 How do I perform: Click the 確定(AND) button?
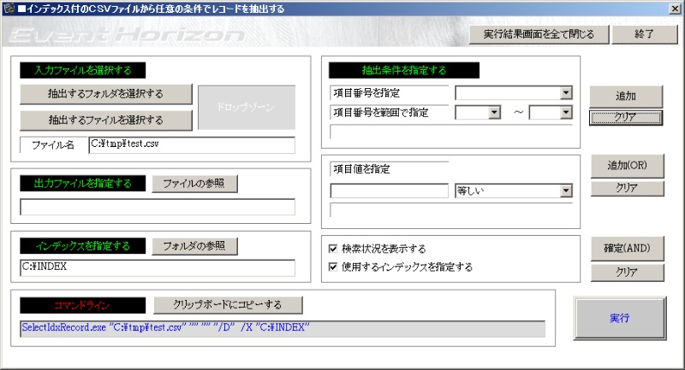(628, 249)
